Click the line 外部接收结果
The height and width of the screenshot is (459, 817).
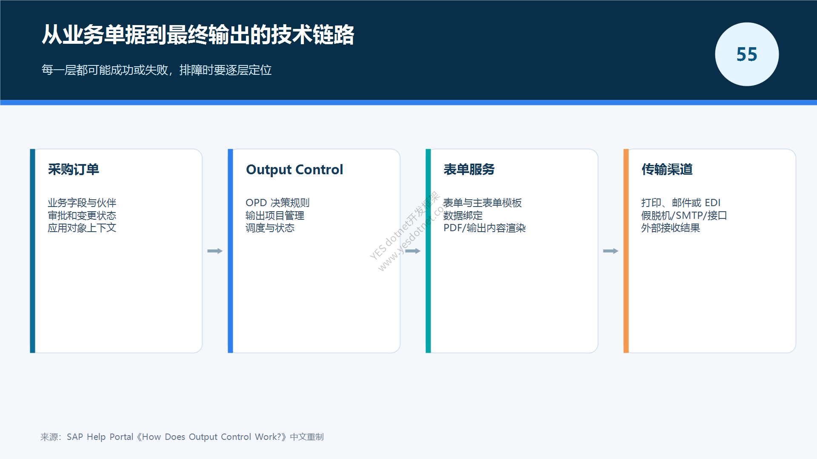pos(671,228)
